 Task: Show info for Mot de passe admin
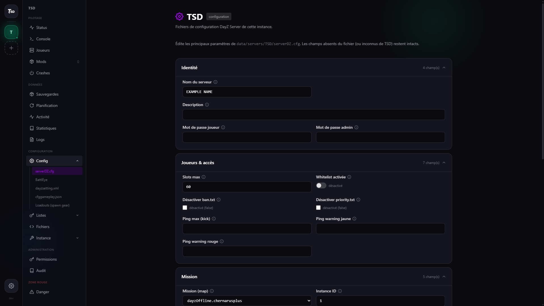(x=356, y=127)
